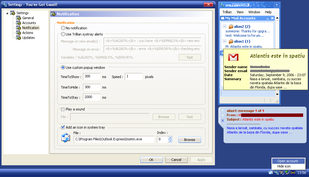Choose Open account from tray context menu
The image size is (309, 177).
click(x=288, y=161)
